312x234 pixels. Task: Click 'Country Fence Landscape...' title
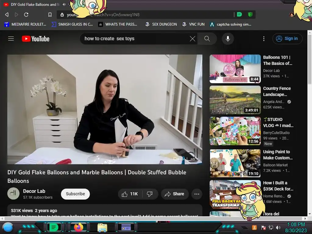(x=277, y=91)
